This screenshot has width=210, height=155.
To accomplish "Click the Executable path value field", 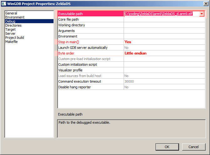I will pyautogui.click(x=162, y=14).
